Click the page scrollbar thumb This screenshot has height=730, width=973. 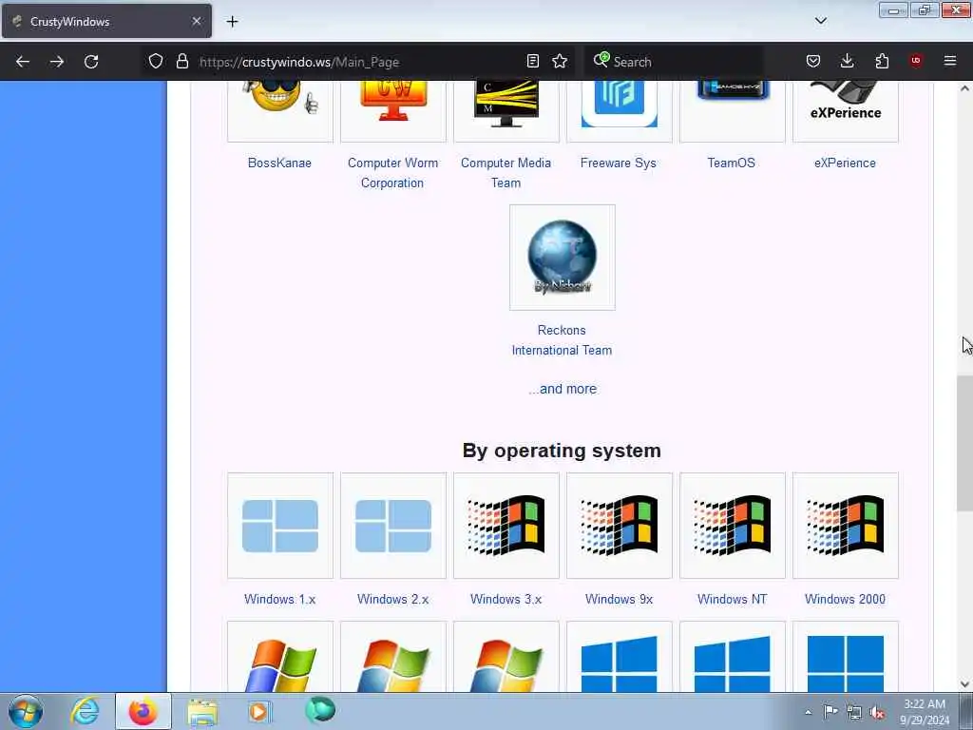click(964, 443)
